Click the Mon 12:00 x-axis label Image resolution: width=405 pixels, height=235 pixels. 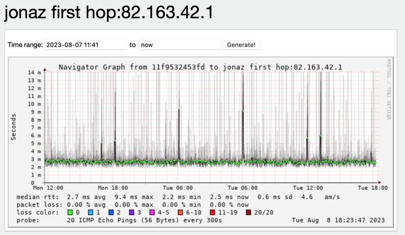(48, 188)
